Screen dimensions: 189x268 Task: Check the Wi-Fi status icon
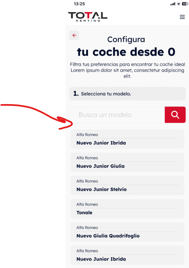179,4
